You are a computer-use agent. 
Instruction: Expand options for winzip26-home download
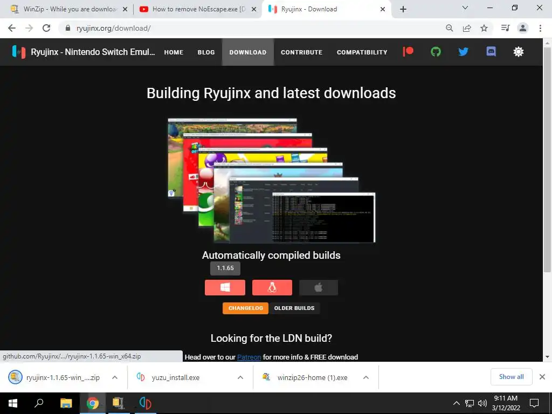(x=366, y=377)
